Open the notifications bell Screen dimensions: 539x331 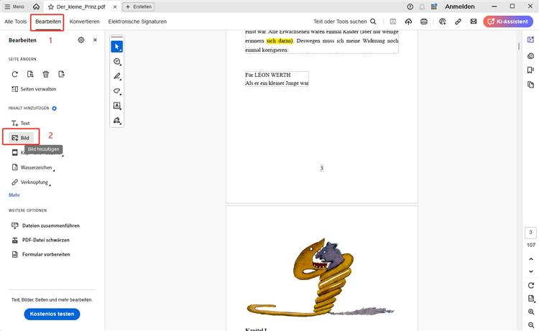point(422,6)
